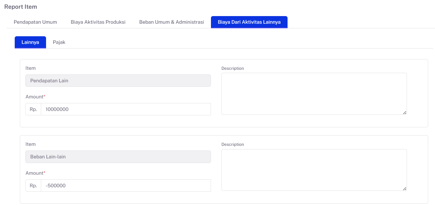
Task: Click Amount label above -500000 field
Action: click(x=35, y=173)
